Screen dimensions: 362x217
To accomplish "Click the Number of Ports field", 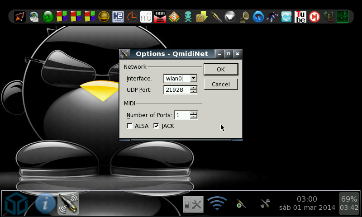I will [x=182, y=115].
